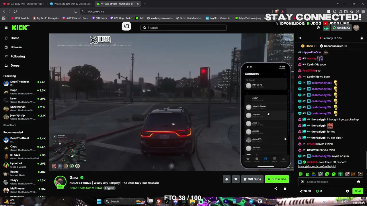The width and height of the screenshot is (367, 206).
Task: Open the Windows Start menu
Action: pos(99,201)
